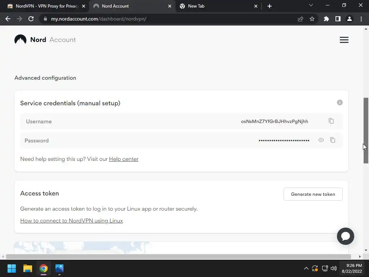Open network settings tray icon

325,268
